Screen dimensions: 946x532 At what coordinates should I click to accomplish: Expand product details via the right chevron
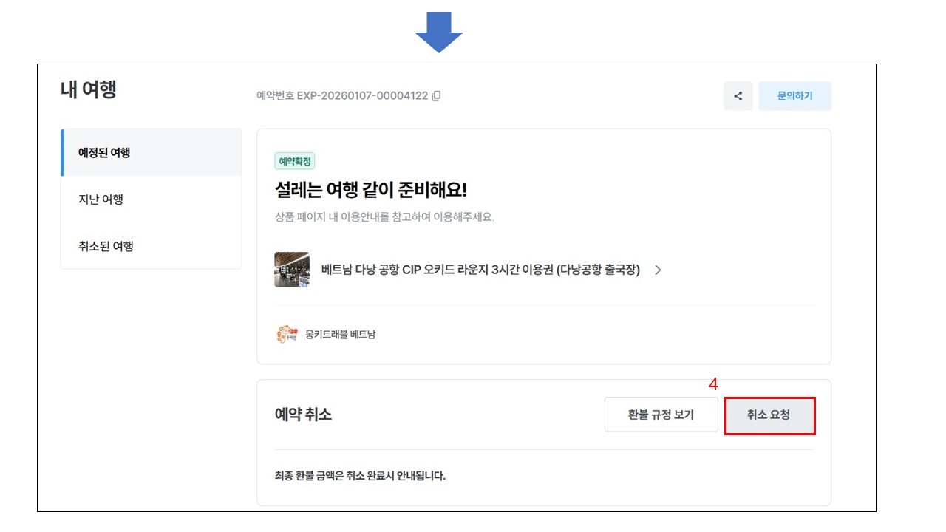pos(658,270)
